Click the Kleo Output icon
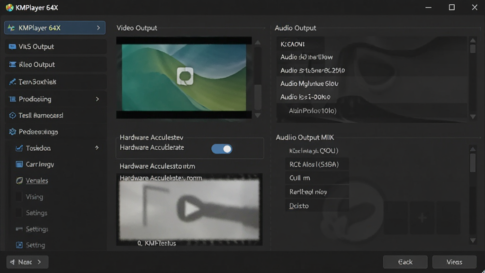Viewport: 485px width, 273px height. [x=13, y=64]
